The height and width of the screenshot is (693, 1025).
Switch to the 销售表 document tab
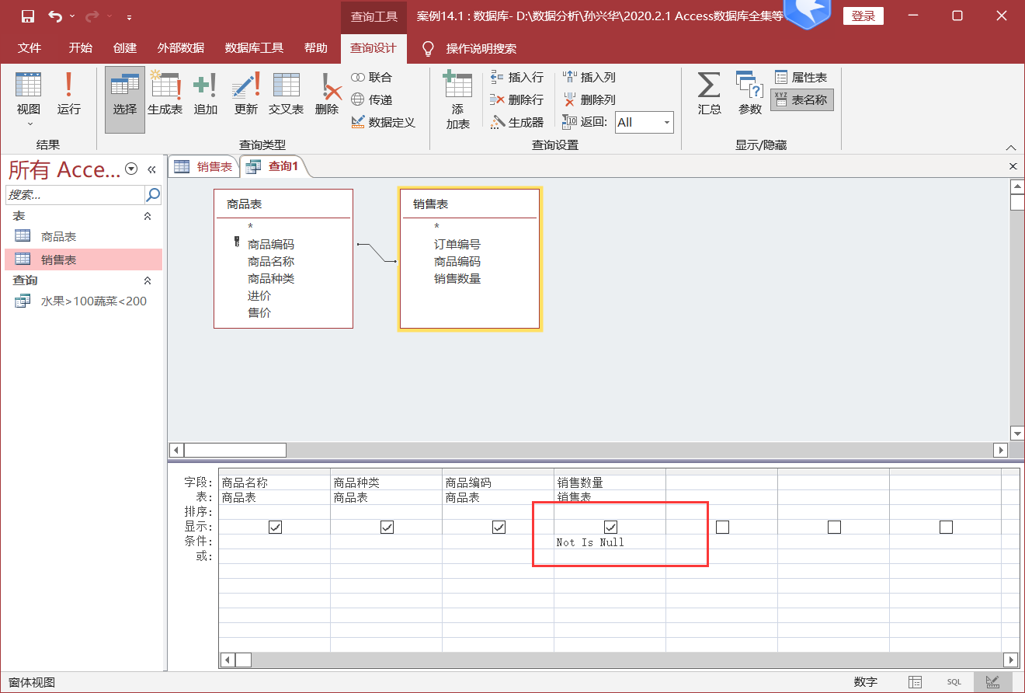click(x=203, y=166)
